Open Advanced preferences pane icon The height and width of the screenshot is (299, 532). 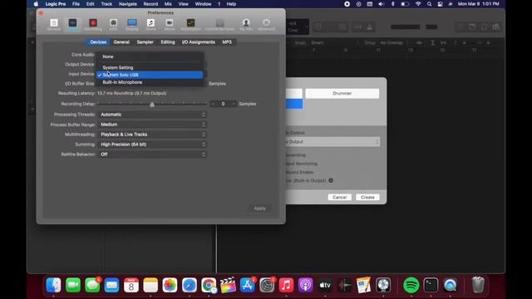[x=266, y=24]
